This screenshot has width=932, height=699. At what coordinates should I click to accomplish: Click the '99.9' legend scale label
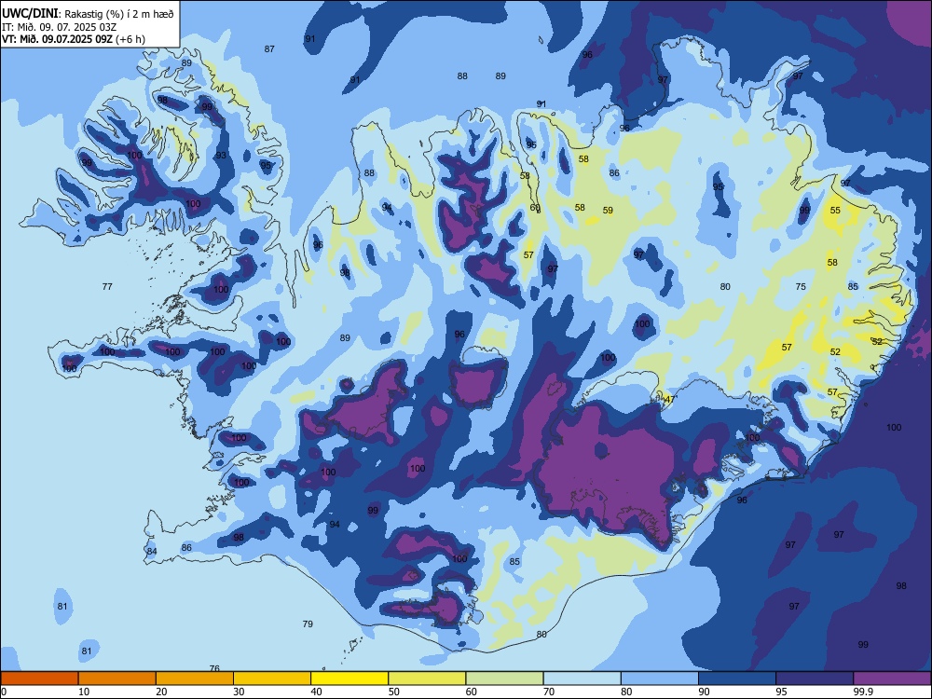pyautogui.click(x=862, y=692)
